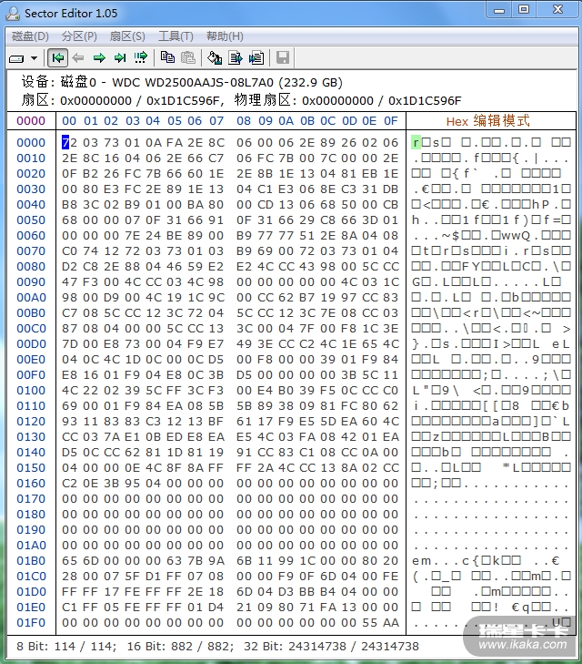This screenshot has height=664, width=582.
Task: Click the paste clipboard icon
Action: point(188,57)
